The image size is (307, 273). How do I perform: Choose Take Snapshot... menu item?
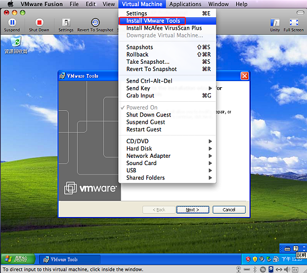(x=167, y=62)
